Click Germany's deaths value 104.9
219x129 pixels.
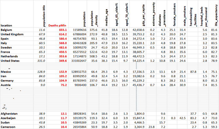63,81
